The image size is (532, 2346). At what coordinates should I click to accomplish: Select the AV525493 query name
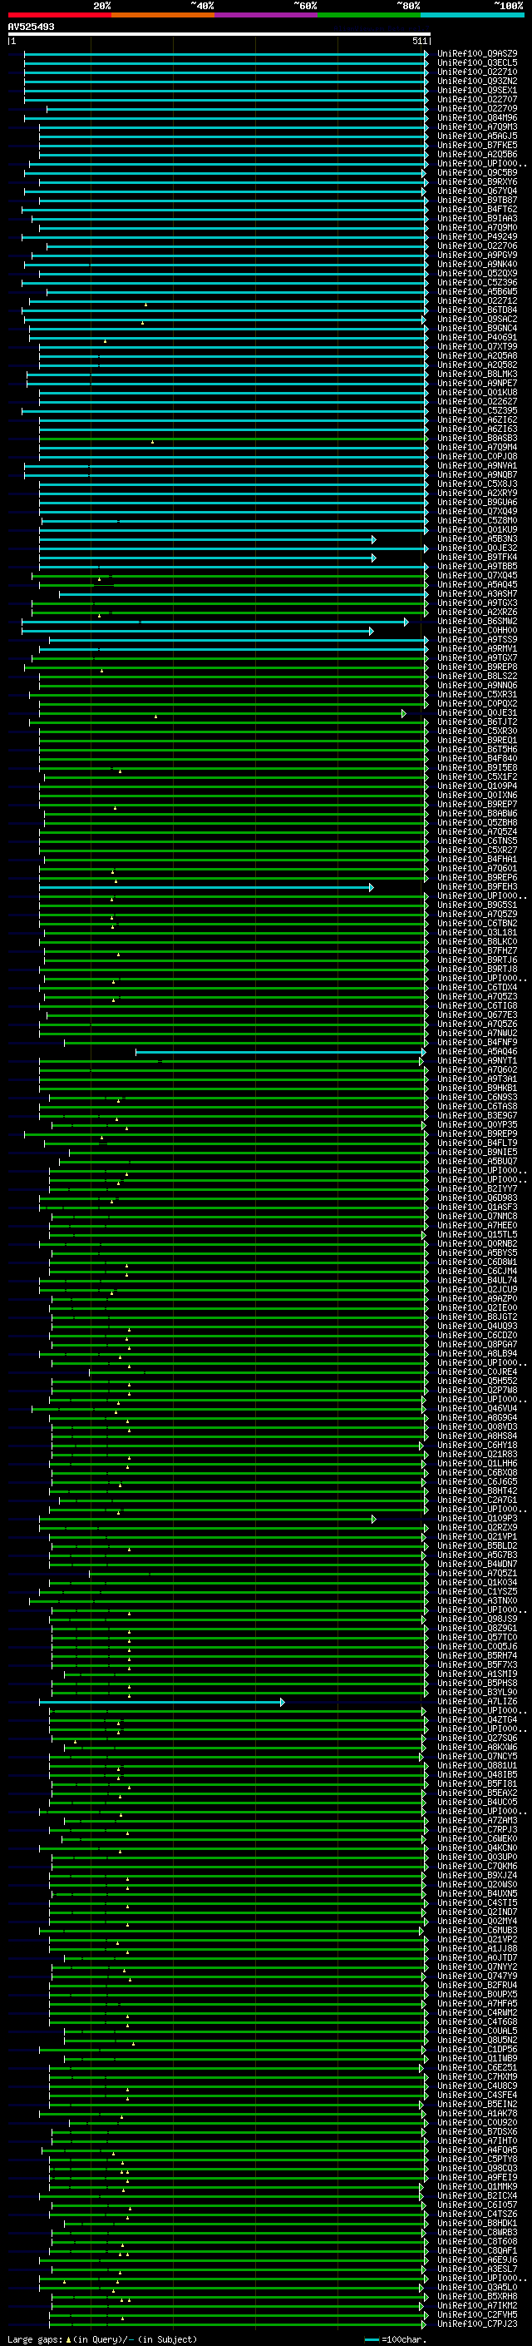31,27
